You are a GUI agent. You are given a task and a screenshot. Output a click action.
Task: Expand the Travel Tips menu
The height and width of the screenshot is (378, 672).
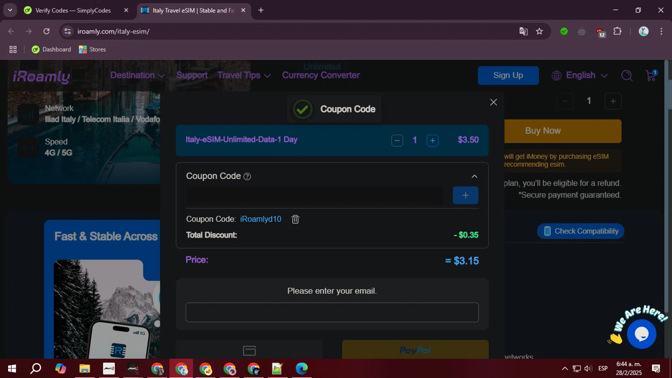pyautogui.click(x=244, y=75)
